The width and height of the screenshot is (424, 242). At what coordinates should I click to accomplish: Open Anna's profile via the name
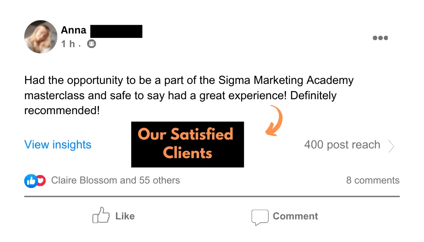pos(73,30)
